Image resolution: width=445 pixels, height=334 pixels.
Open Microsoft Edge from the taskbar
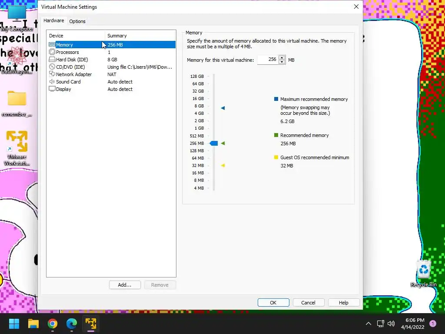pos(72,324)
